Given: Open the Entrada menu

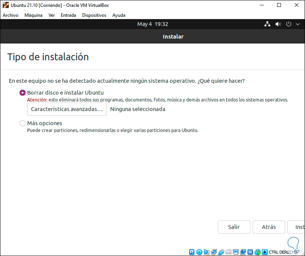Looking at the screenshot, I should [x=68, y=15].
